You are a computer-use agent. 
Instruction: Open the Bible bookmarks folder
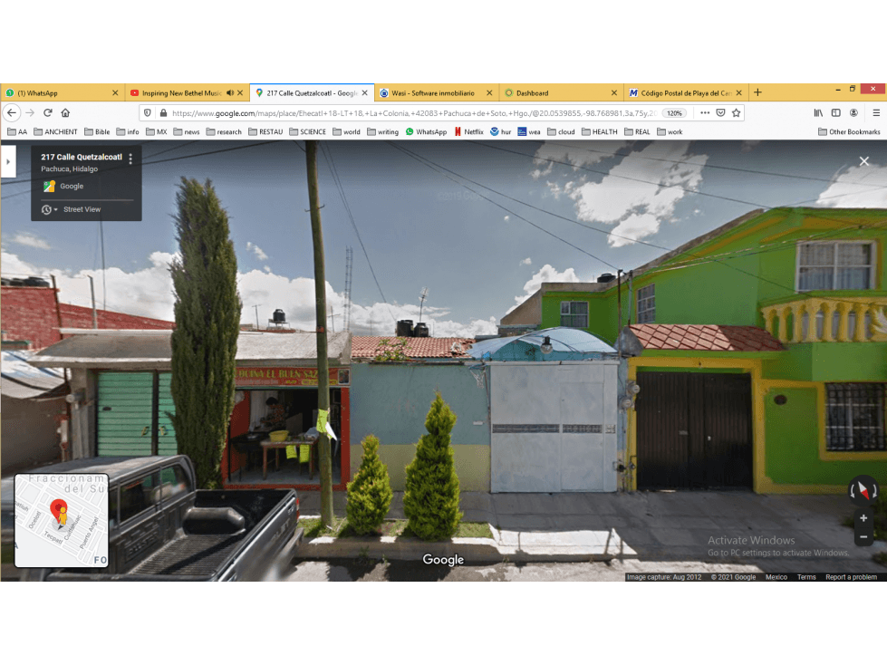point(97,131)
